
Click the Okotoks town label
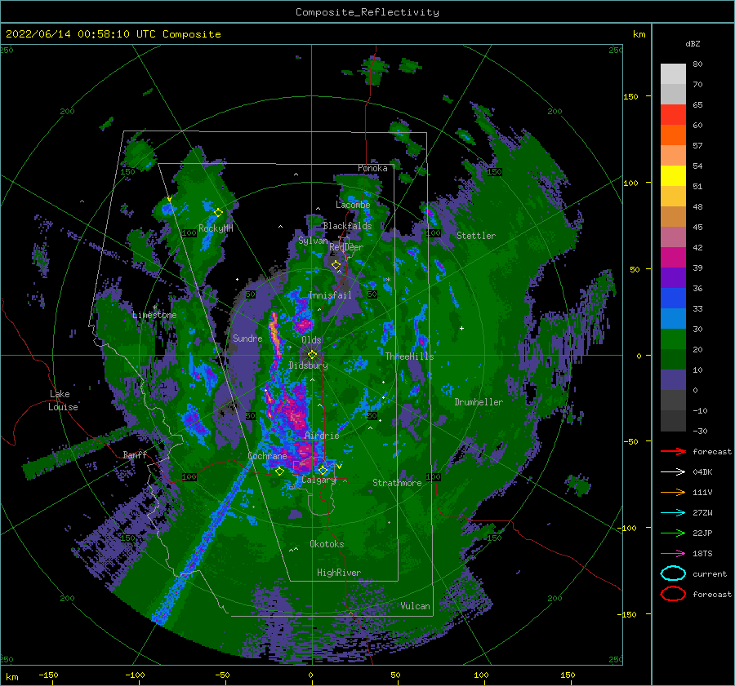327,544
